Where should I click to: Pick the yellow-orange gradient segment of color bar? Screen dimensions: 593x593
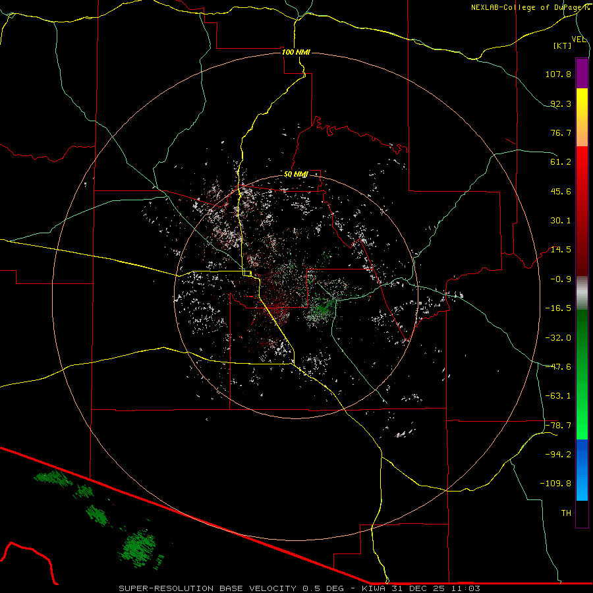click(x=582, y=117)
